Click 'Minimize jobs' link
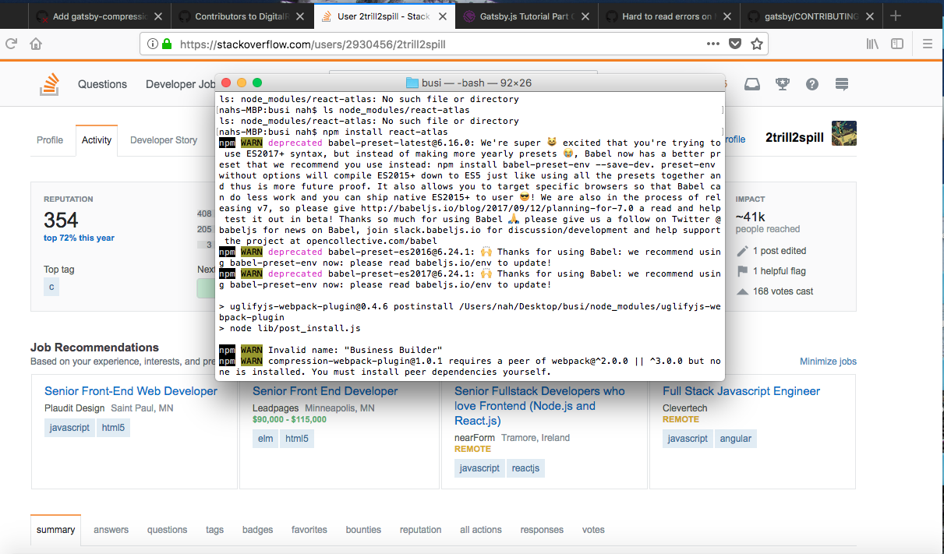The image size is (944, 554). 828,362
